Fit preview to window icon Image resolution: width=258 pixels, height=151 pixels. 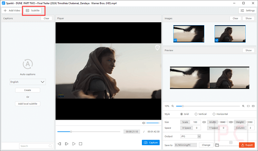[248, 106]
